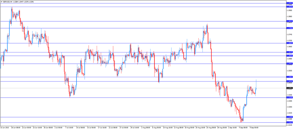Click the 1.5865 price scale value
The image size is (293, 129).
pos(290,17)
